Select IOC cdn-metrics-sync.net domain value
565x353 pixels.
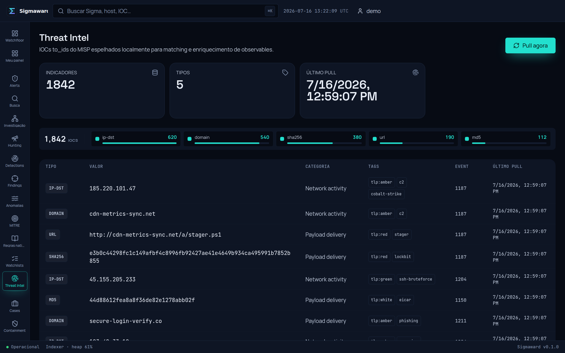[123, 214]
